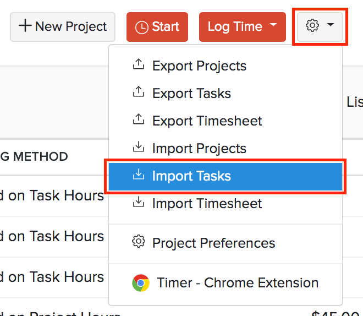The width and height of the screenshot is (363, 316).
Task: Open Project Preferences from the menu
Action: click(x=213, y=243)
